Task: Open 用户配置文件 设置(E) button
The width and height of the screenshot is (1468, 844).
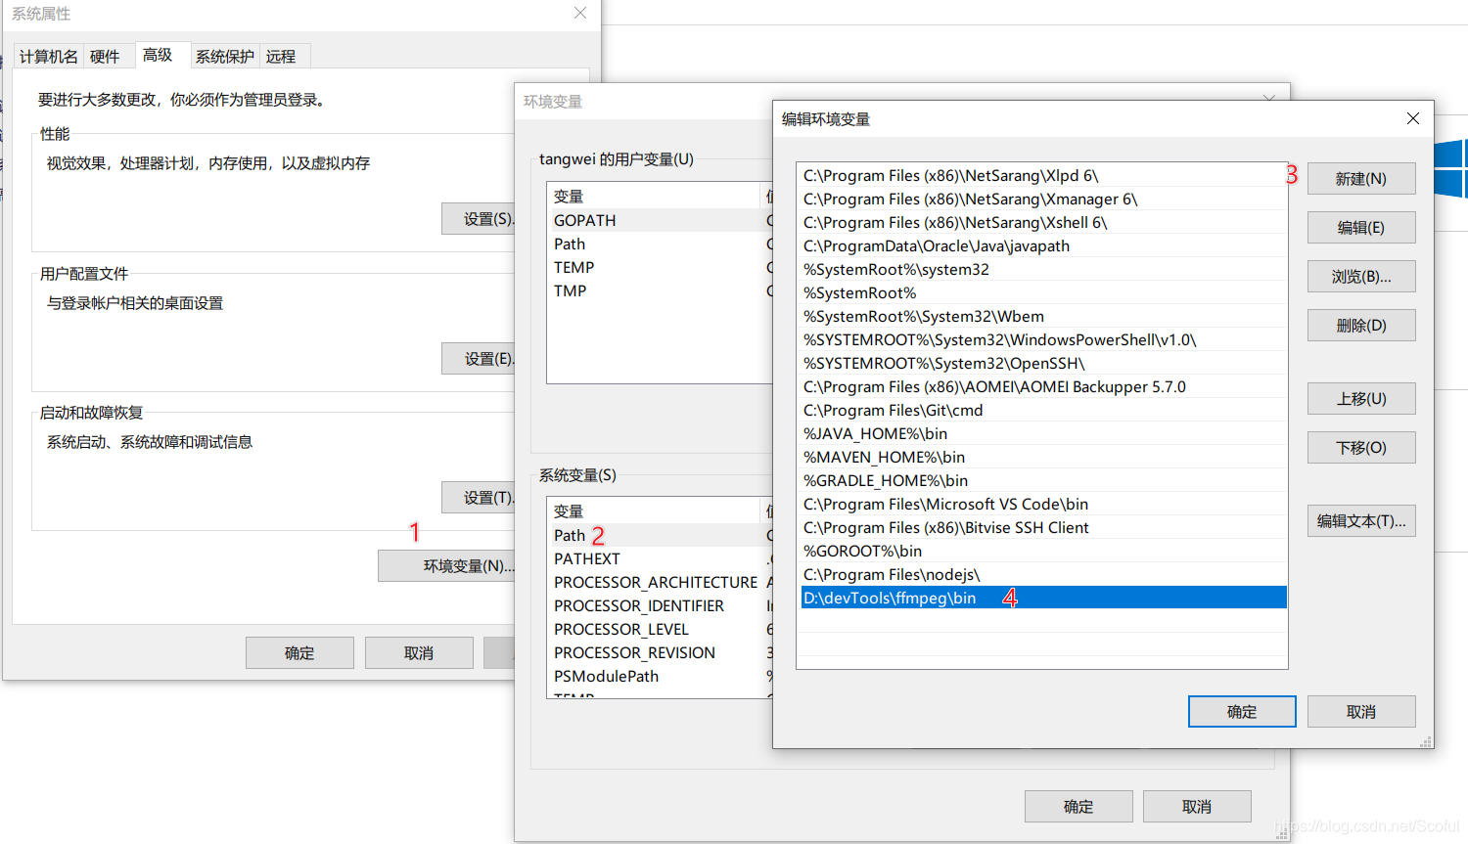Action: (x=479, y=359)
